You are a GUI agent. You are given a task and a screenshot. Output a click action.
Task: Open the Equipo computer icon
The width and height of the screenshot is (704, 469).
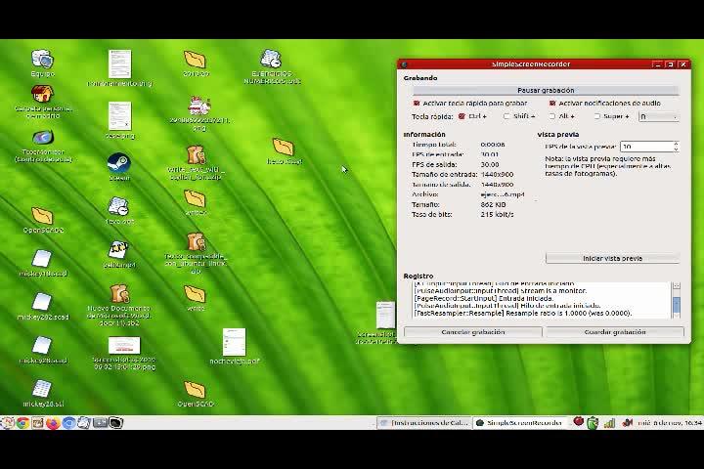point(42,61)
